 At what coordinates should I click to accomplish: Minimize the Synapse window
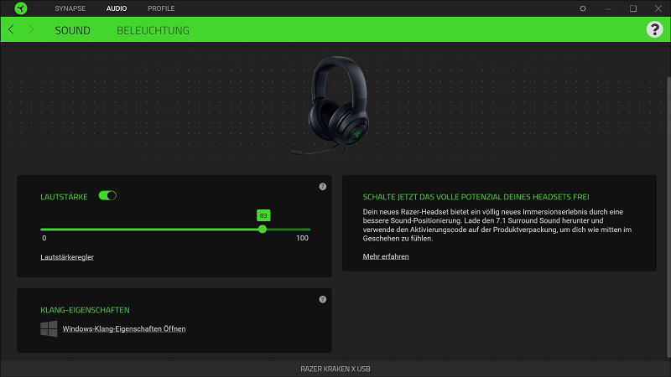point(608,8)
